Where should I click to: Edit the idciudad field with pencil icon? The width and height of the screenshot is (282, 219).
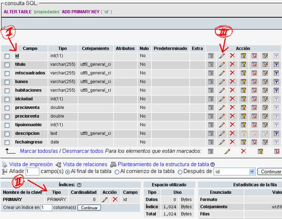222,99
